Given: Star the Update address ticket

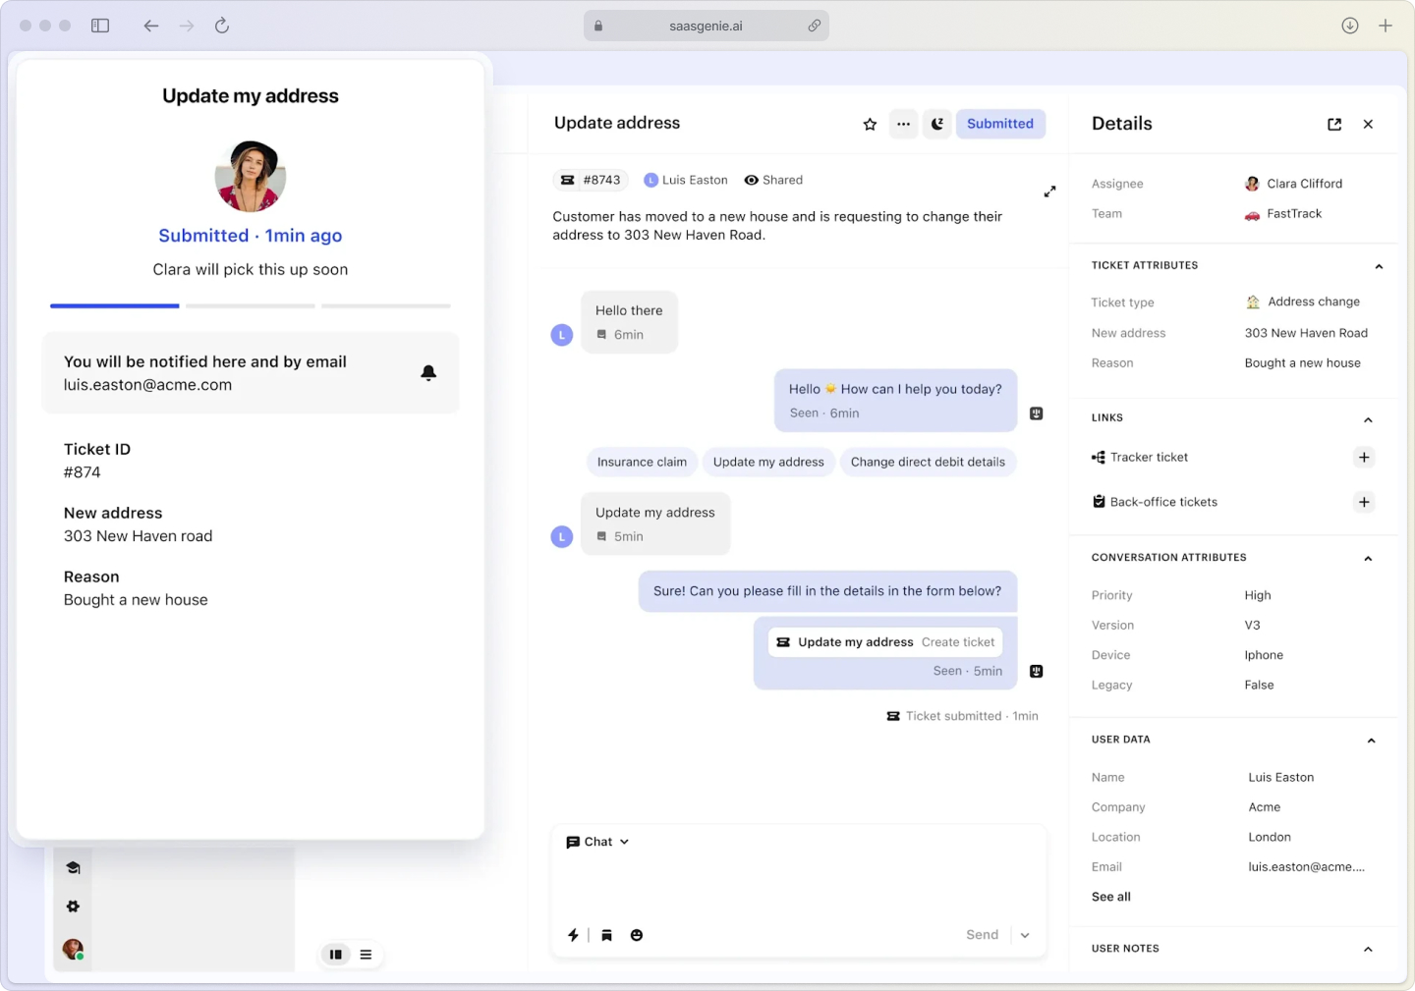Looking at the screenshot, I should [x=869, y=124].
